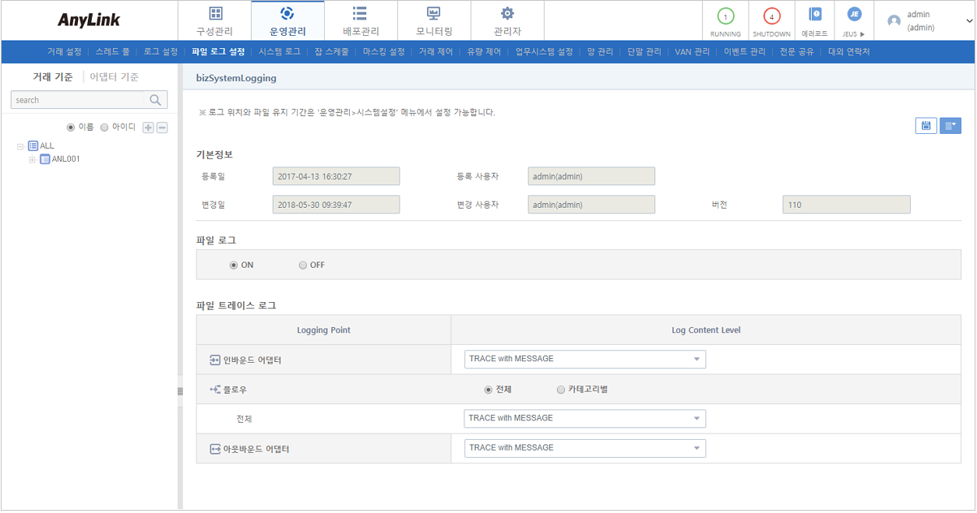
Task: Open the inbound adapter Log Content Level dropdown
Action: 584,359
